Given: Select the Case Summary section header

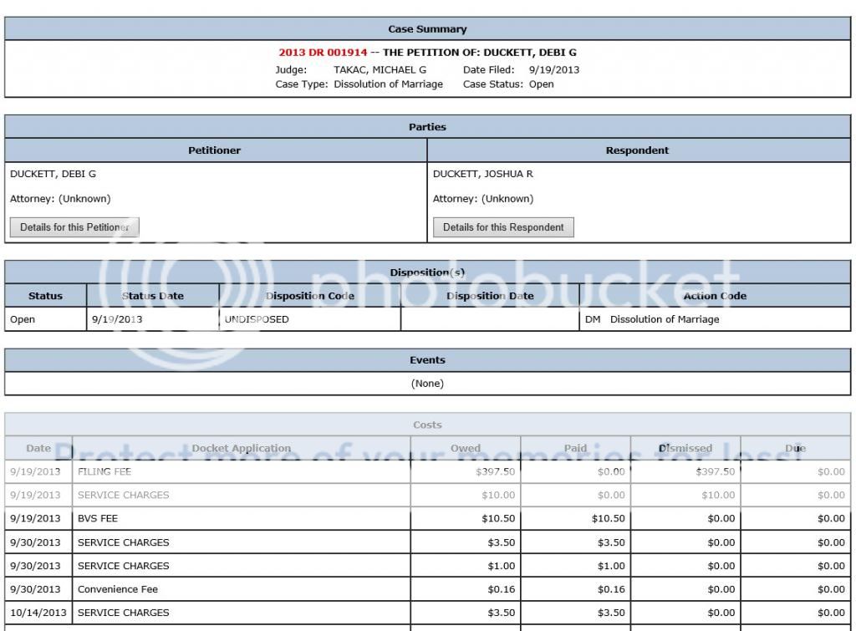Looking at the screenshot, I should (x=427, y=29).
